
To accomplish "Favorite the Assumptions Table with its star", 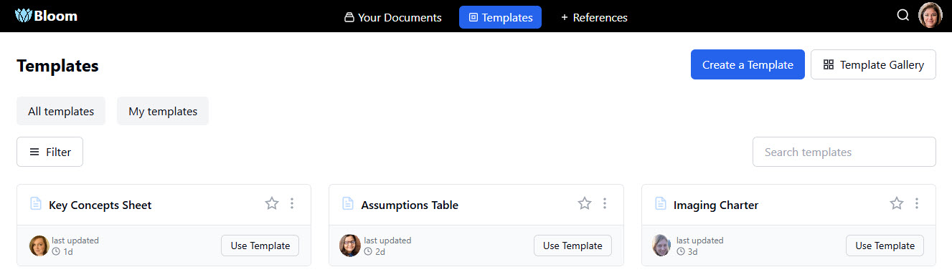I will coord(585,204).
